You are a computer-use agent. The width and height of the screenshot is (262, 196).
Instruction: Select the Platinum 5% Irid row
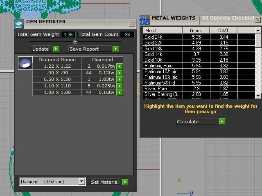click(199, 82)
